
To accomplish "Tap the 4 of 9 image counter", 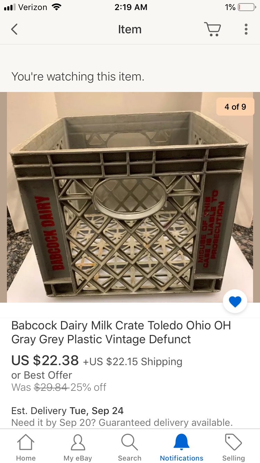I will pos(235,107).
